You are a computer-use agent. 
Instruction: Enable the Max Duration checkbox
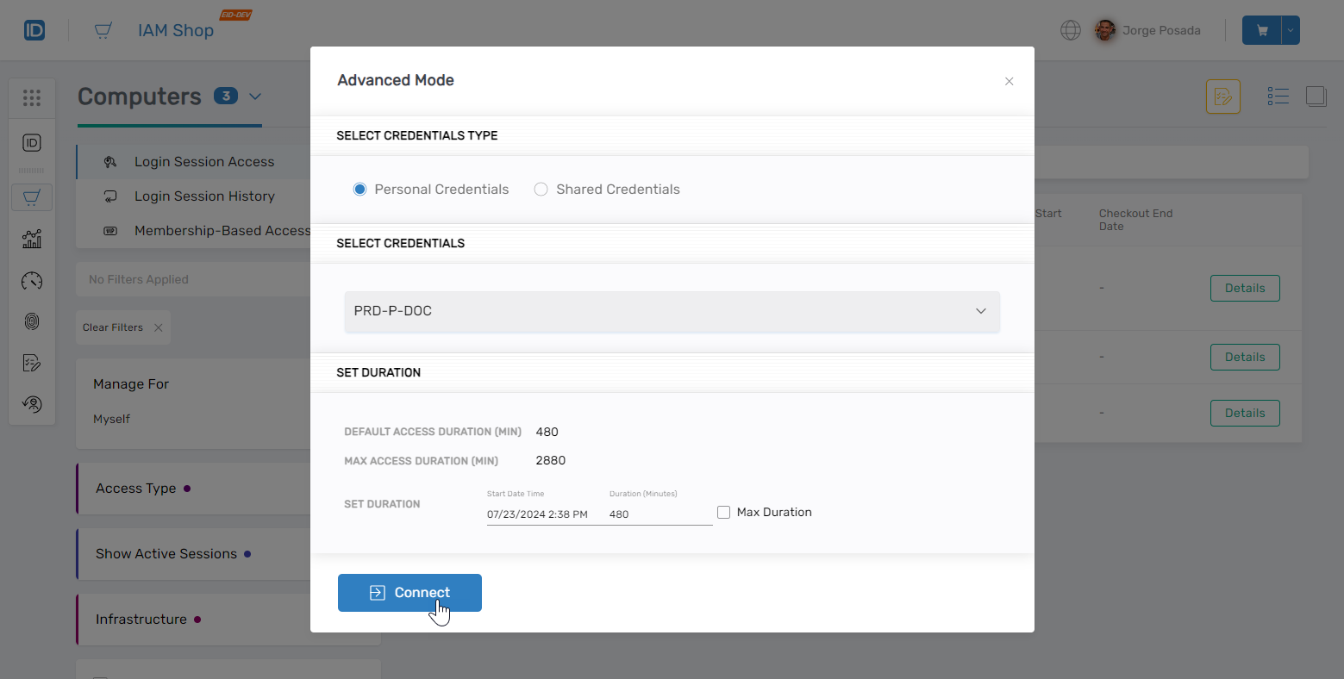[723, 512]
